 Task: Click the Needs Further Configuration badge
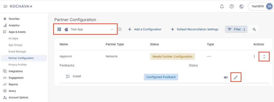click(172, 56)
